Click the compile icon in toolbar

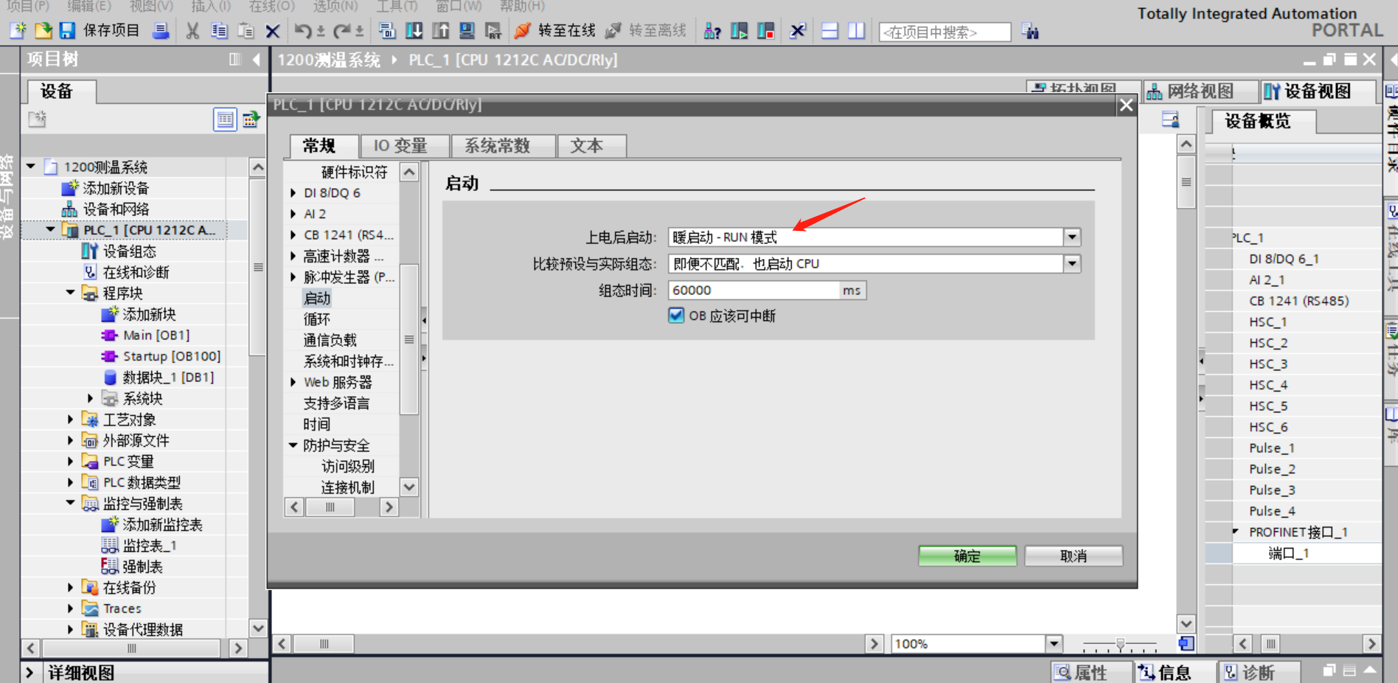tap(387, 30)
